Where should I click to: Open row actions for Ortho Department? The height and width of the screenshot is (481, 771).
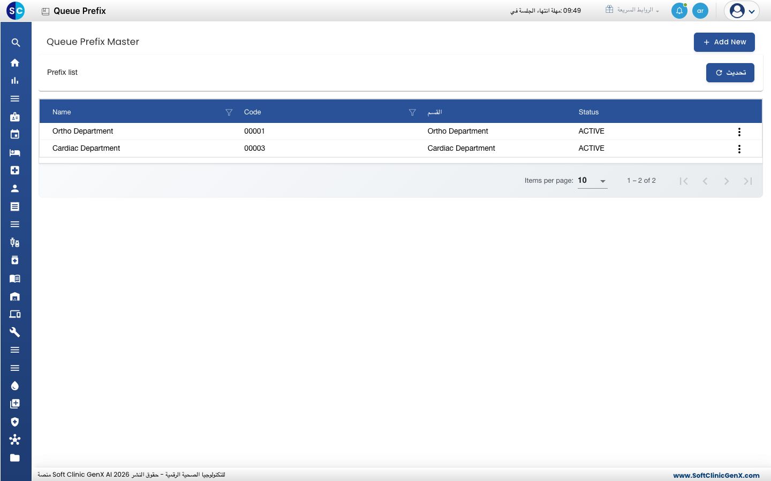pyautogui.click(x=739, y=132)
